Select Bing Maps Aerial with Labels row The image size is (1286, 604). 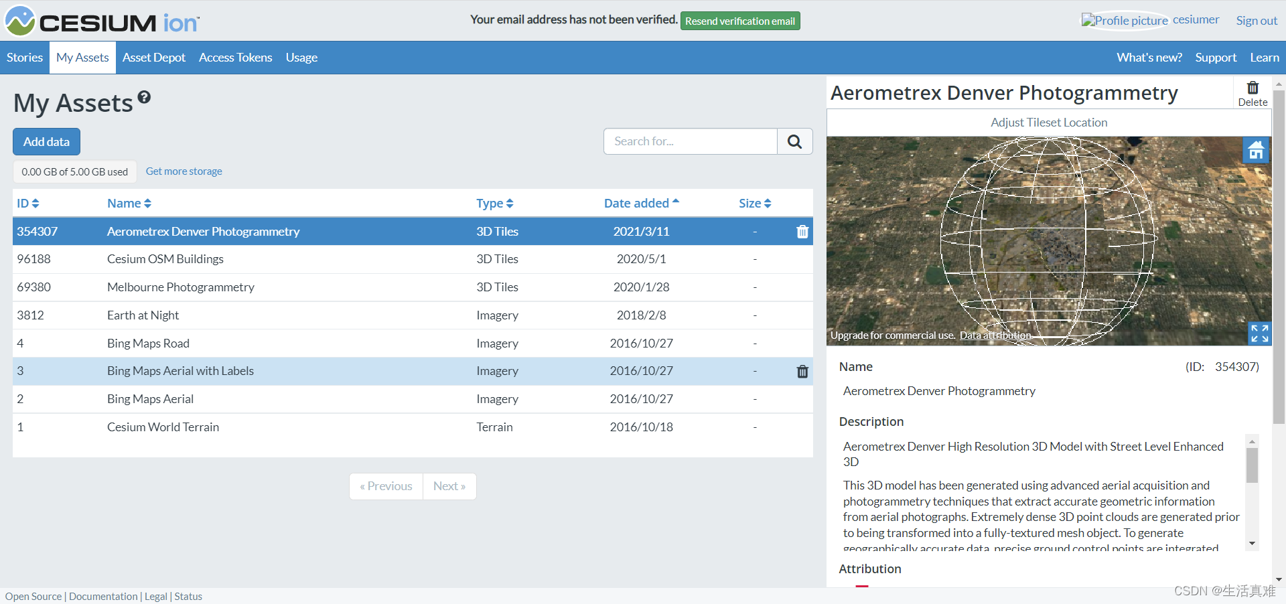pos(413,371)
